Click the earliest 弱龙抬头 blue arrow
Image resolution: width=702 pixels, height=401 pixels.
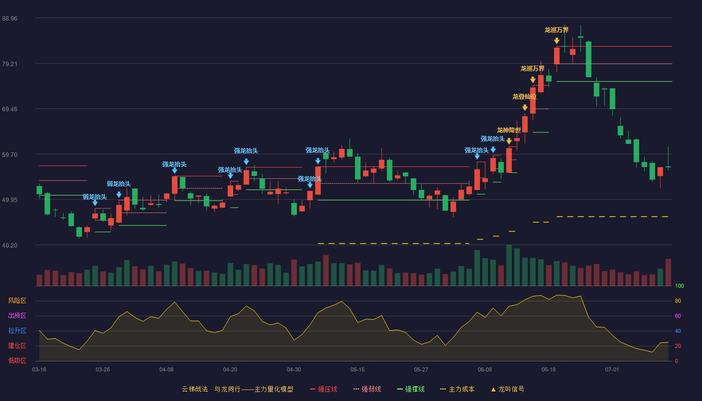coord(95,203)
